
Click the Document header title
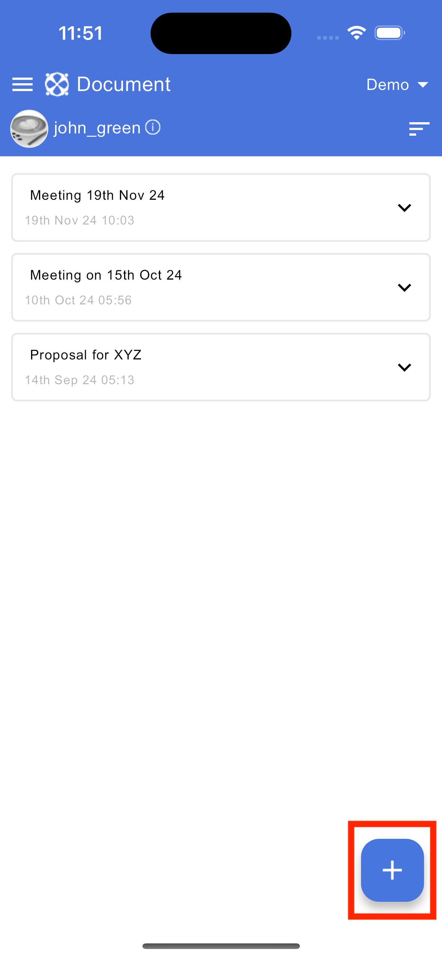point(124,84)
